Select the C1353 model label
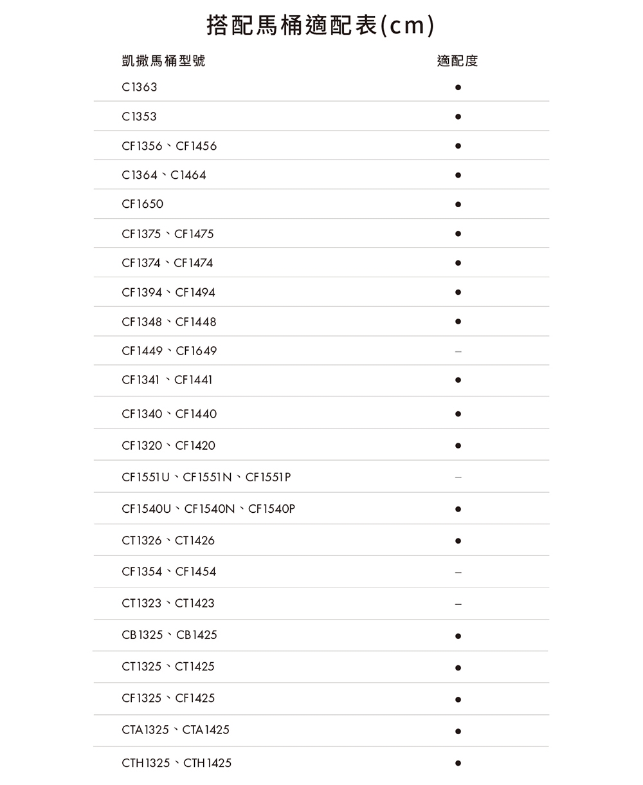The height and width of the screenshot is (785, 643). [x=139, y=116]
